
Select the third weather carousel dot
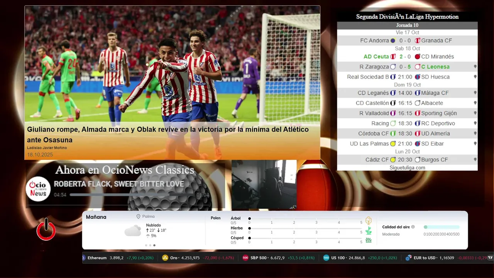(x=154, y=245)
